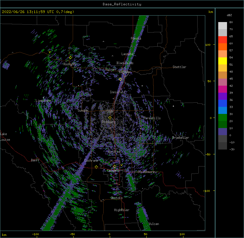The width and height of the screenshot is (244, 238).
Task: Click the Sundre label
Action: 83,111
